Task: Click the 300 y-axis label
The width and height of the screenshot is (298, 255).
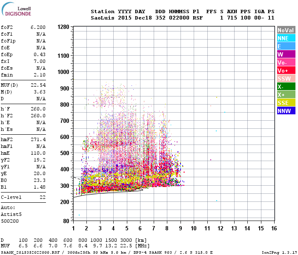Action: [x=65, y=186]
